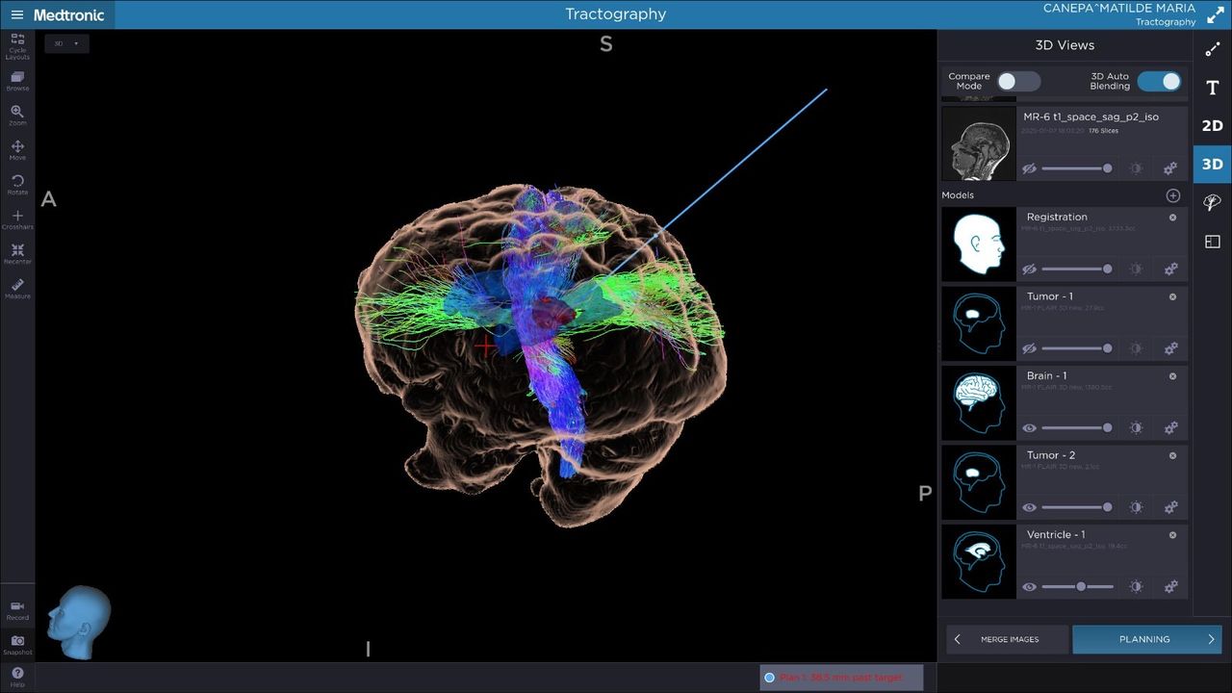
Task: Switch to the 2D views tab
Action: [1212, 125]
